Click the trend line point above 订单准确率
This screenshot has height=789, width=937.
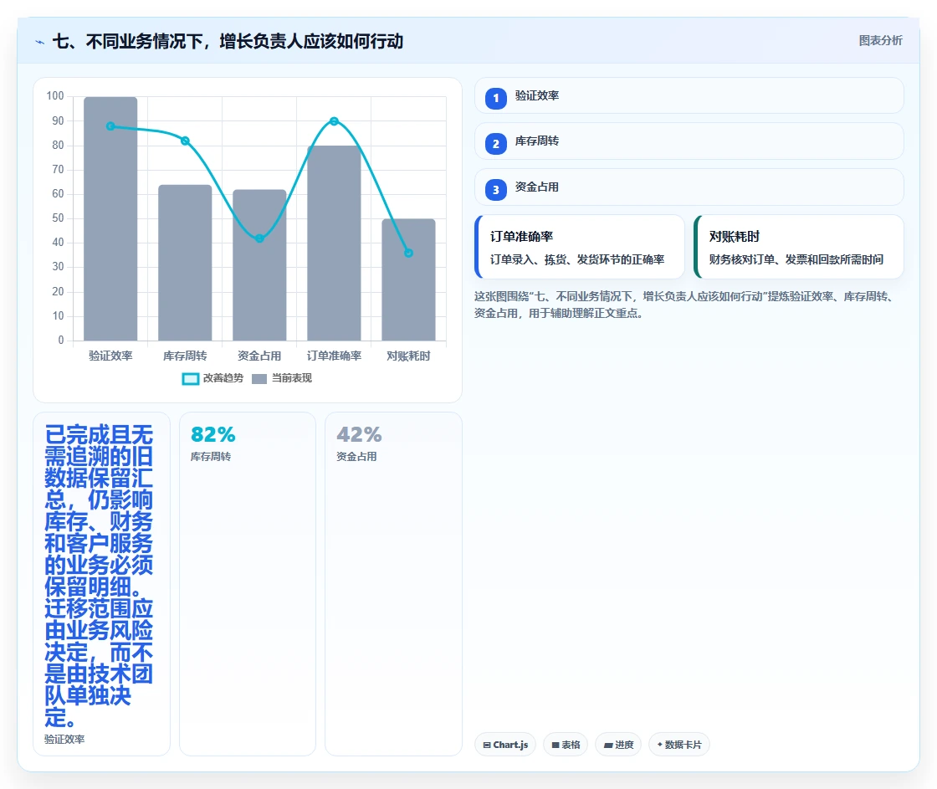point(334,121)
